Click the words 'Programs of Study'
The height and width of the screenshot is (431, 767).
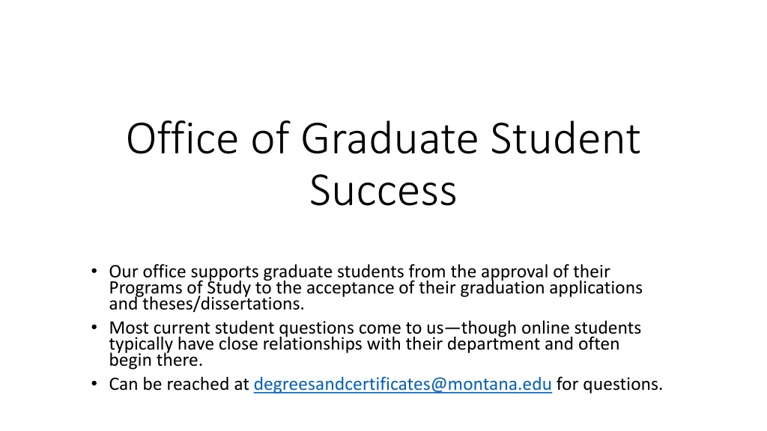[x=180, y=288]
